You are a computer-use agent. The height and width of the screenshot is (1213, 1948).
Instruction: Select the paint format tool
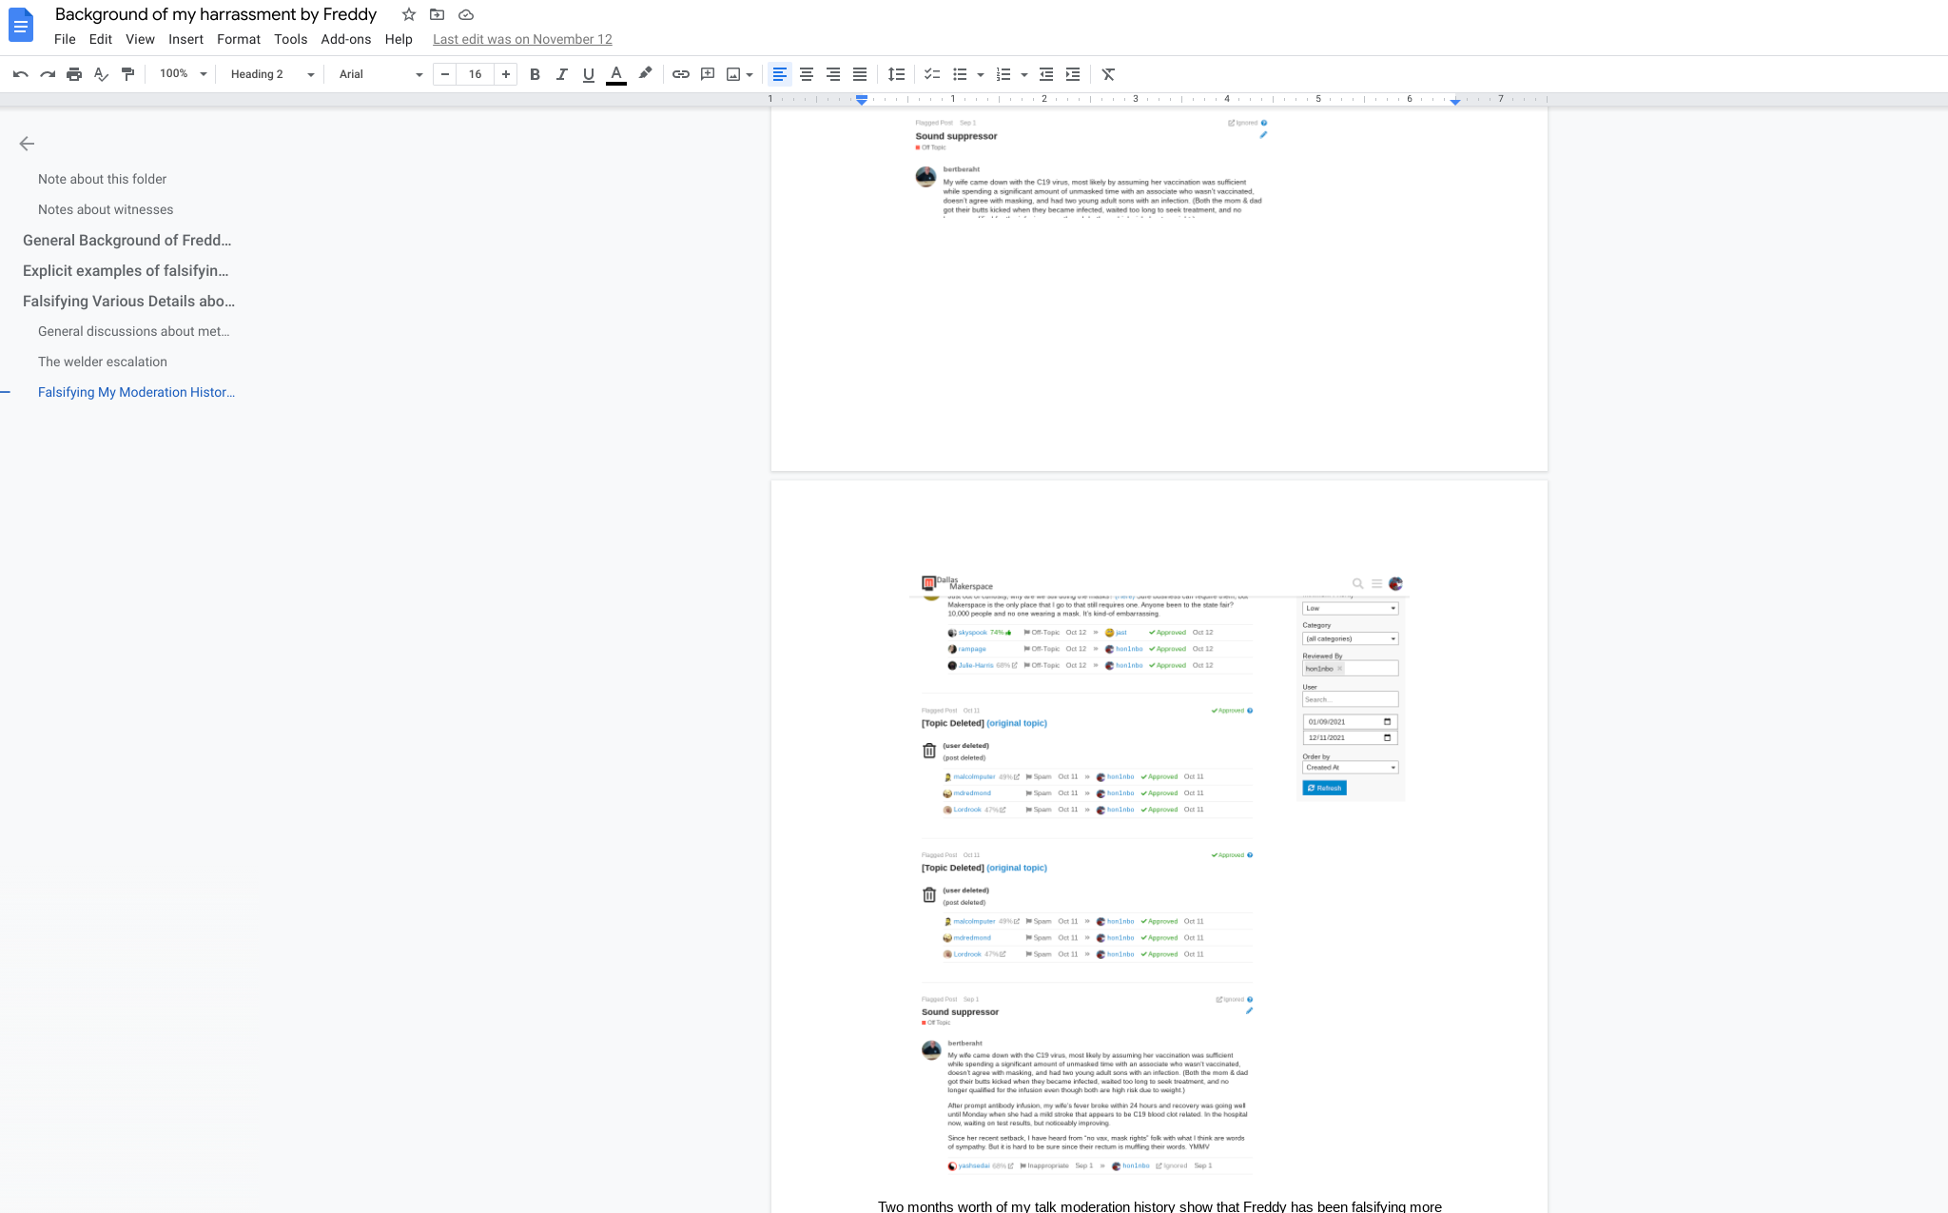[127, 74]
